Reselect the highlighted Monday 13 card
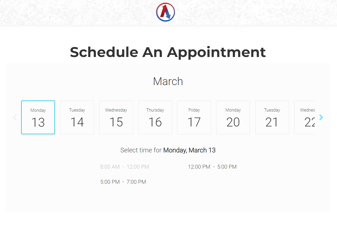337x238 pixels. click(x=38, y=117)
